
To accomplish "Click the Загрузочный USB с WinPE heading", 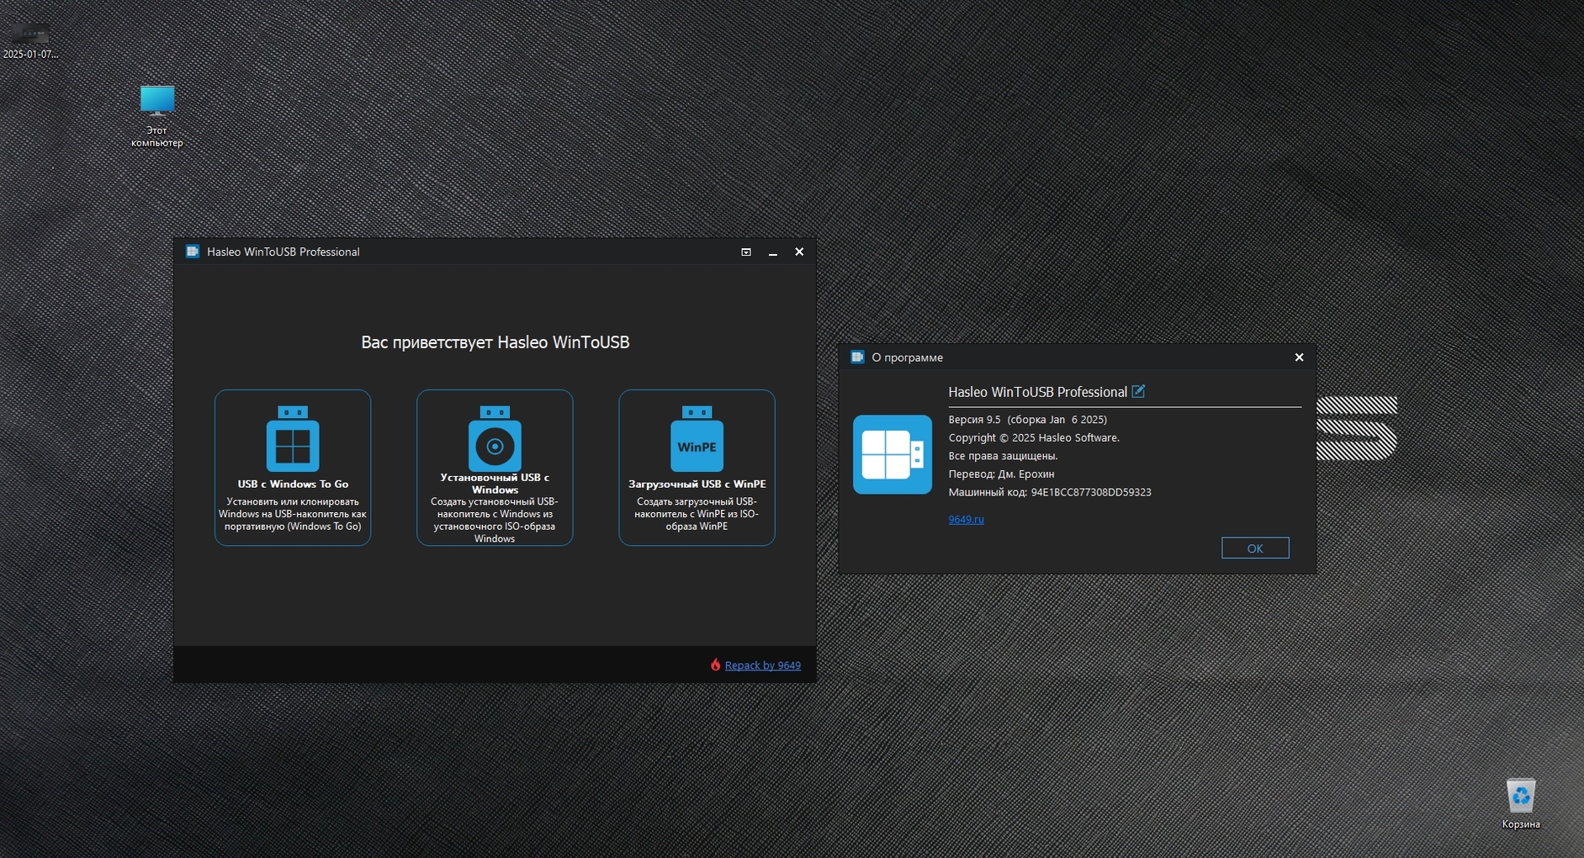I will click(697, 484).
